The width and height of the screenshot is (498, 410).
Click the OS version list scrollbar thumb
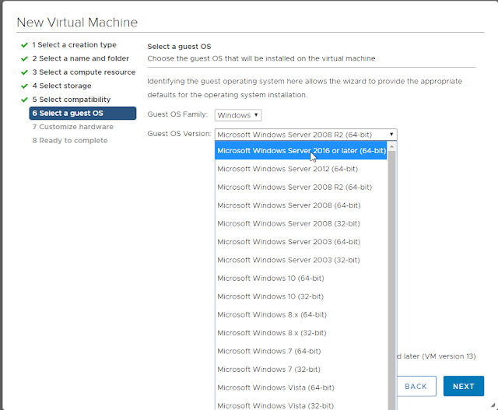click(391, 280)
